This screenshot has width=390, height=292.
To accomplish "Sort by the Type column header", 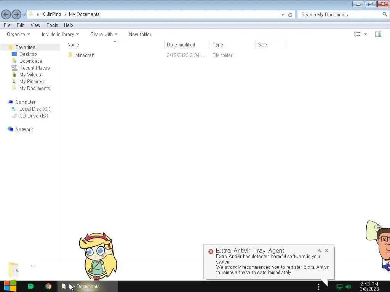I will (218, 45).
